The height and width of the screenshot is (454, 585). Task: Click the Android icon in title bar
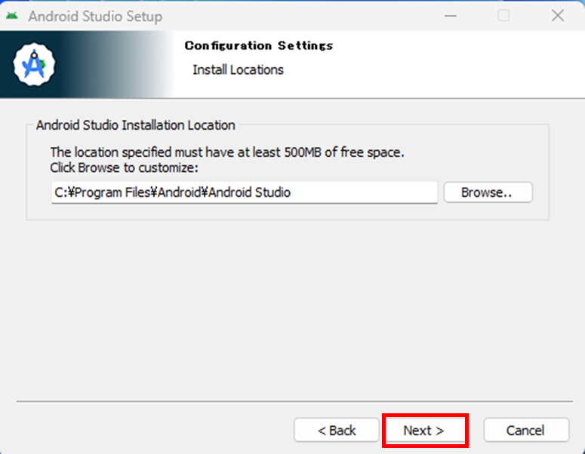[11, 16]
